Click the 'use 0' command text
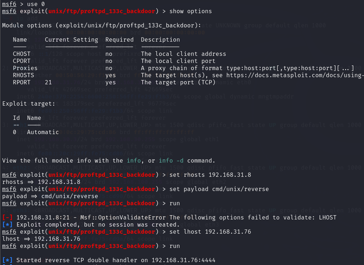The height and width of the screenshot is (265, 364). (x=36, y=4)
